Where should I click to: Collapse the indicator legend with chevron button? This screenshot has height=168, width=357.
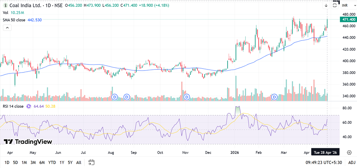pyautogui.click(x=7, y=28)
